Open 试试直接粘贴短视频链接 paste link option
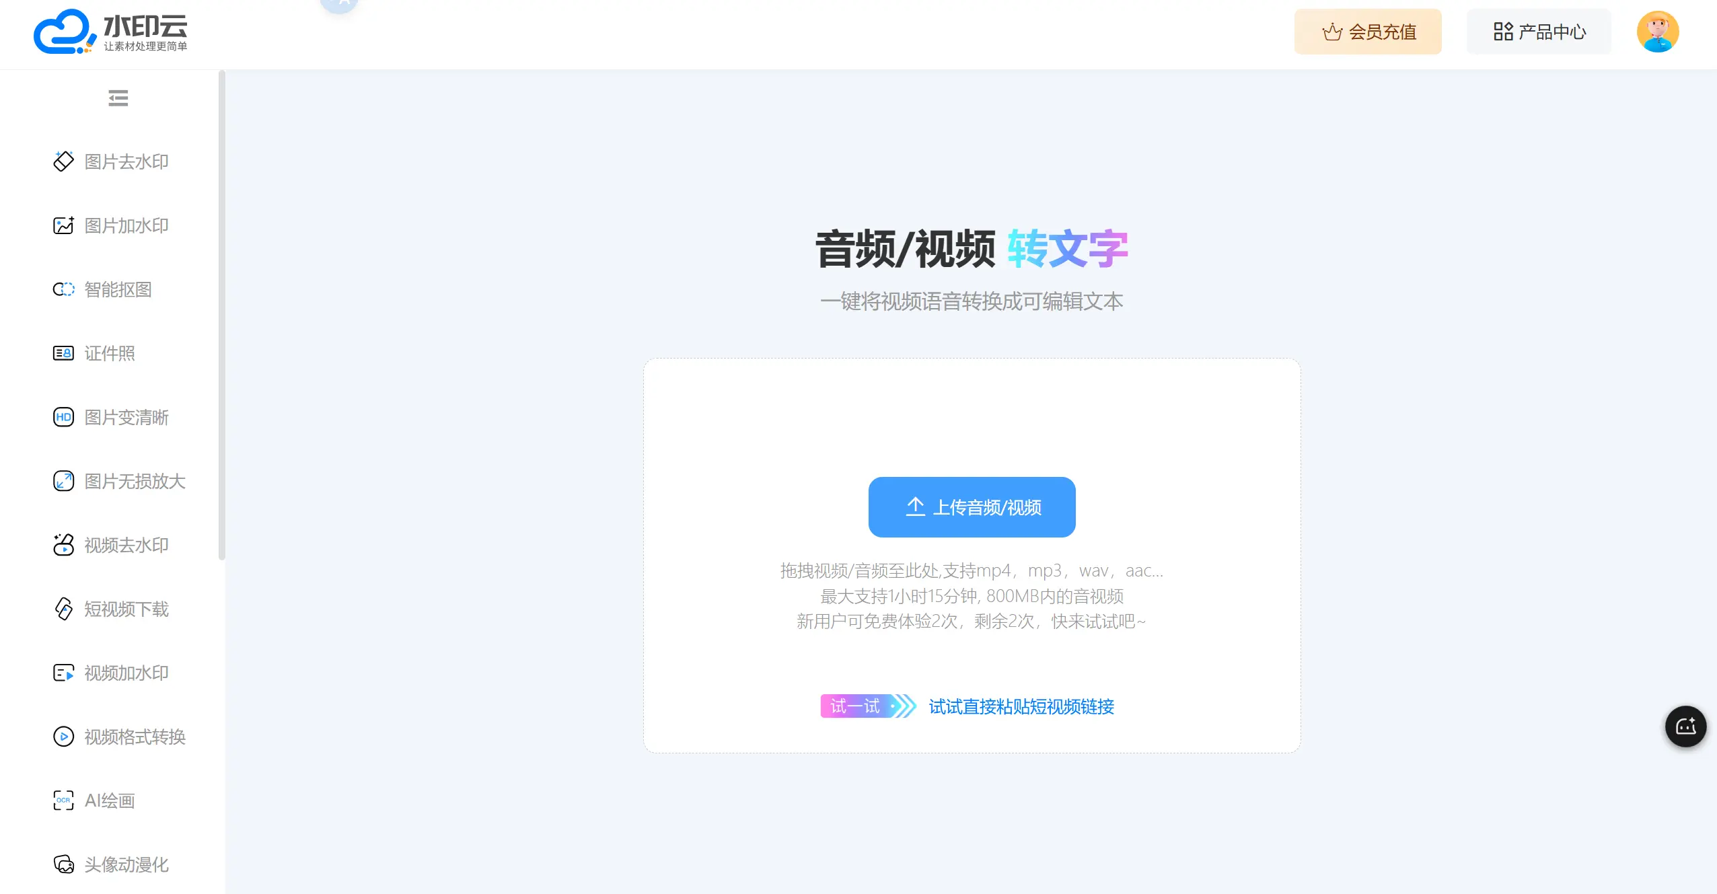 tap(1020, 707)
